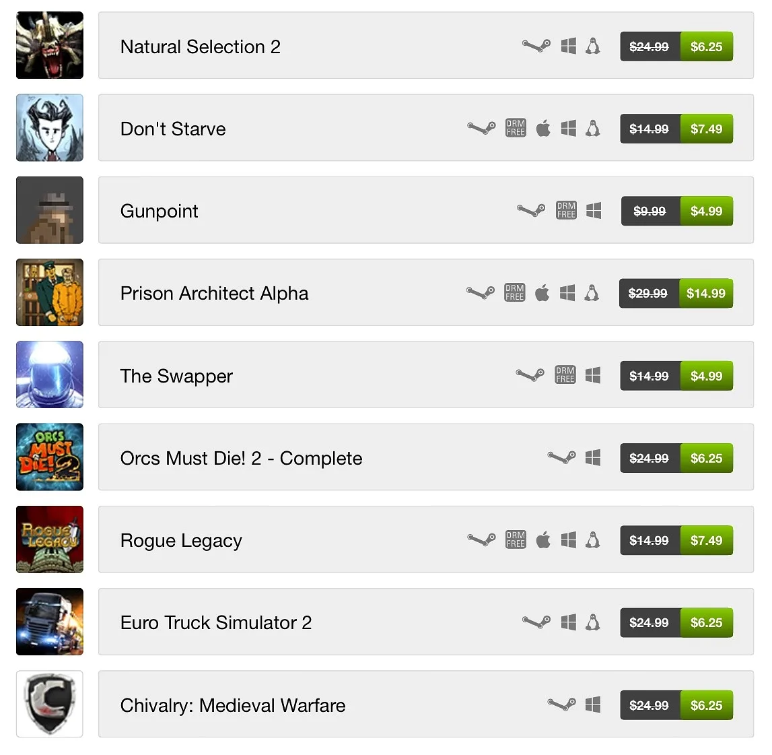
Task: Click the DRM Free icon for Gunpoint
Action: tap(566, 211)
